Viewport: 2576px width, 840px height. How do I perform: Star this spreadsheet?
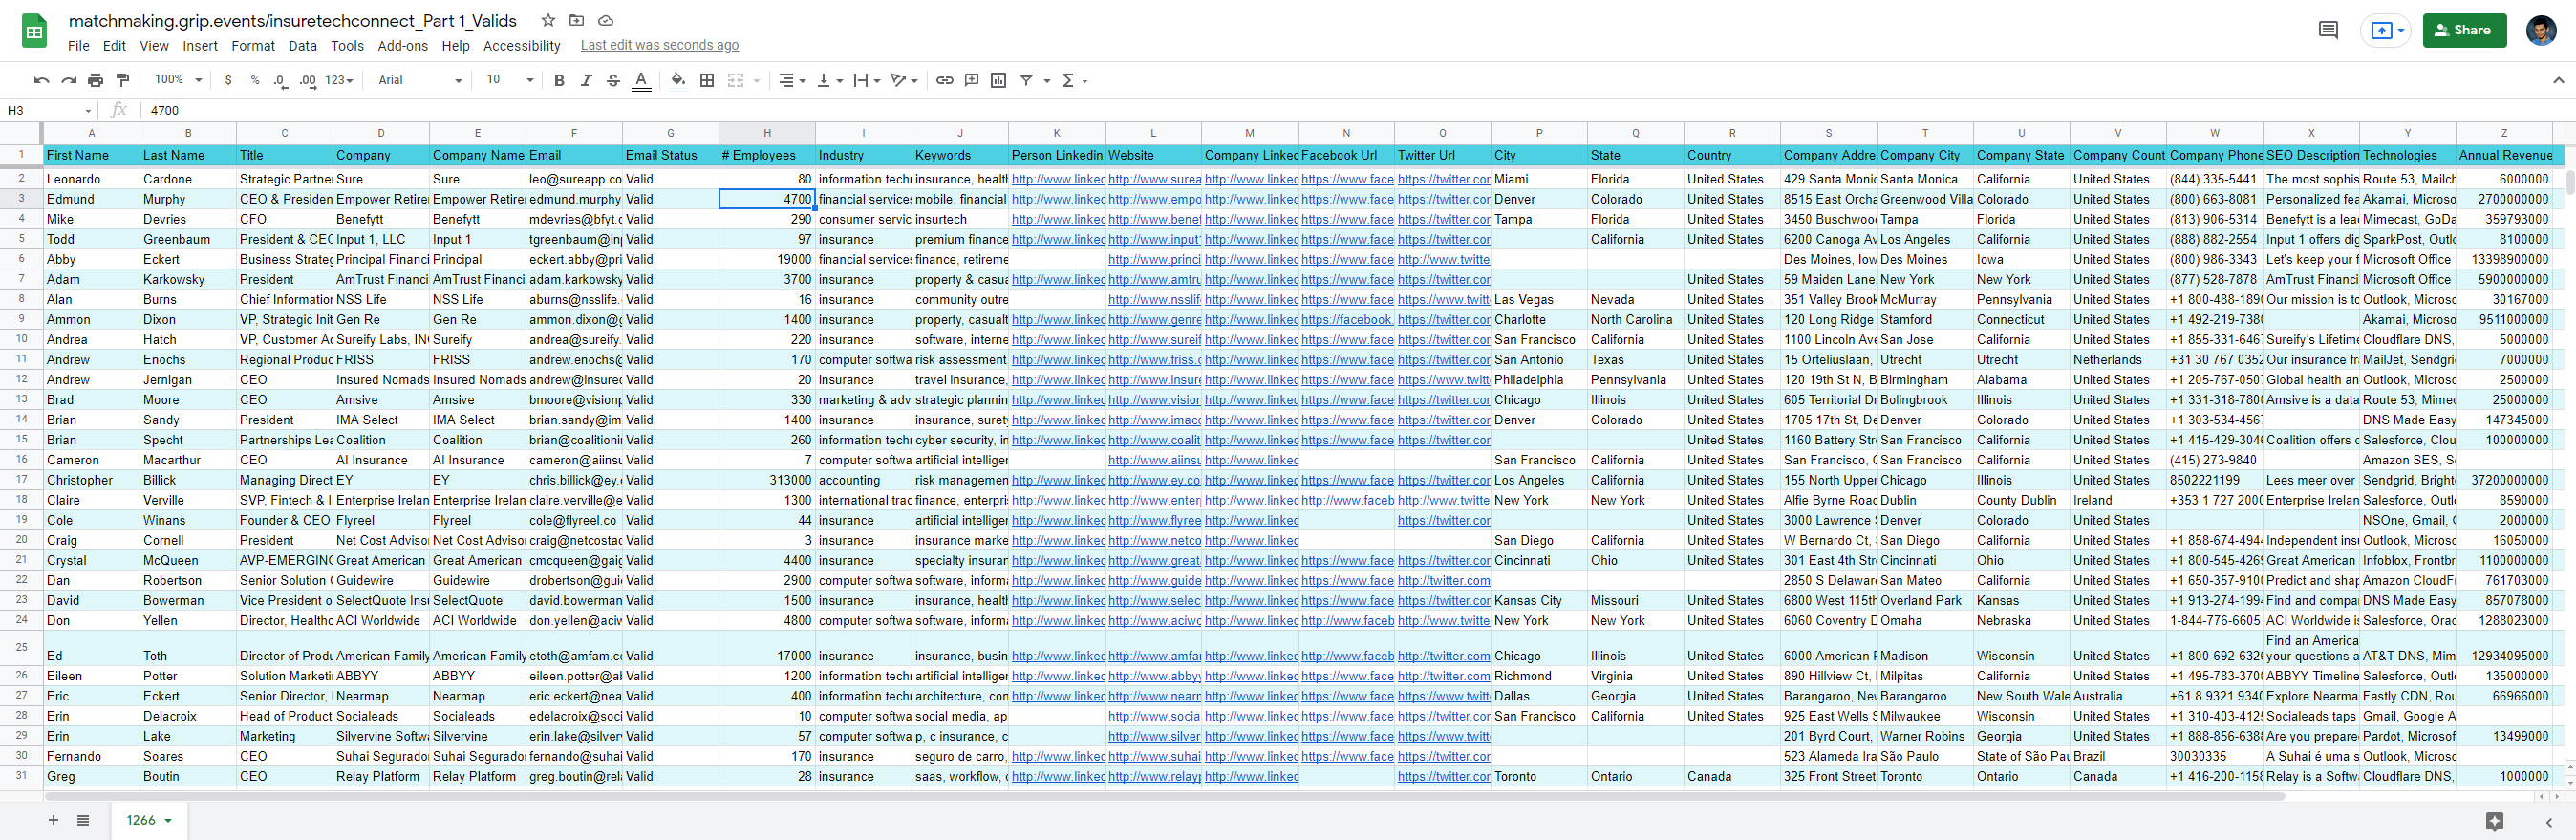[x=548, y=20]
